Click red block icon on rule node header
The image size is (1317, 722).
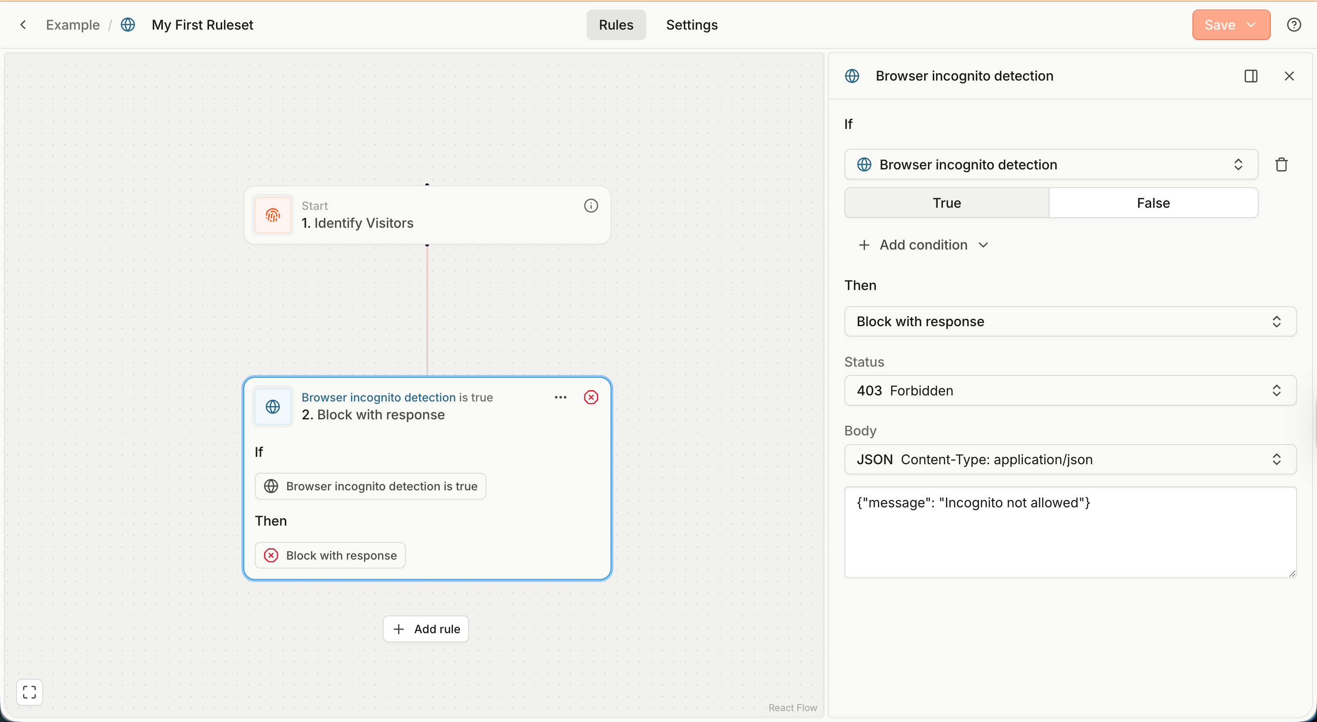tap(591, 397)
